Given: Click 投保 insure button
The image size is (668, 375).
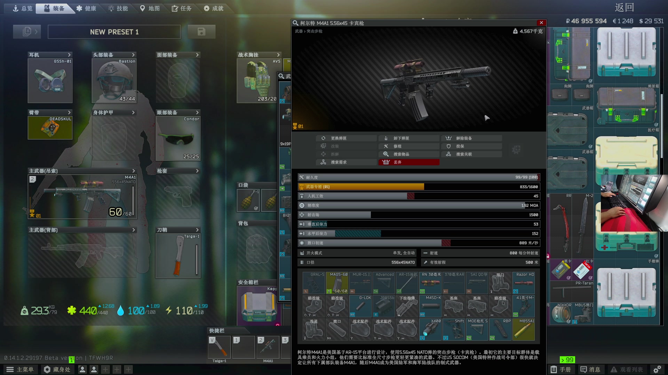Looking at the screenshot, I should pyautogui.click(x=471, y=146).
